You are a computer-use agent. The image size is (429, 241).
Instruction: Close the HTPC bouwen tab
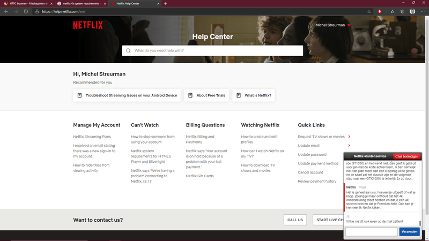(51, 4)
